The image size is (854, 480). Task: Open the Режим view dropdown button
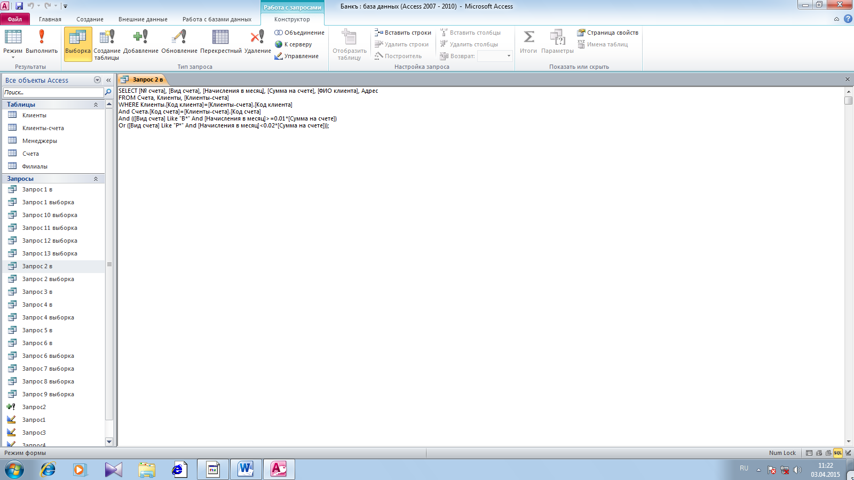pyautogui.click(x=13, y=44)
